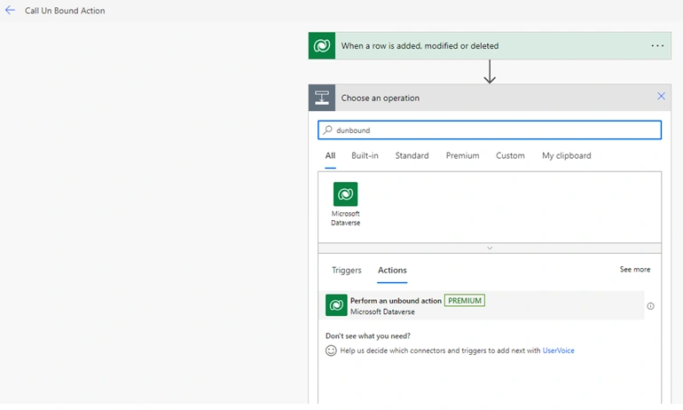
Task: Click the Choose an operation step icon
Action: coord(322,98)
